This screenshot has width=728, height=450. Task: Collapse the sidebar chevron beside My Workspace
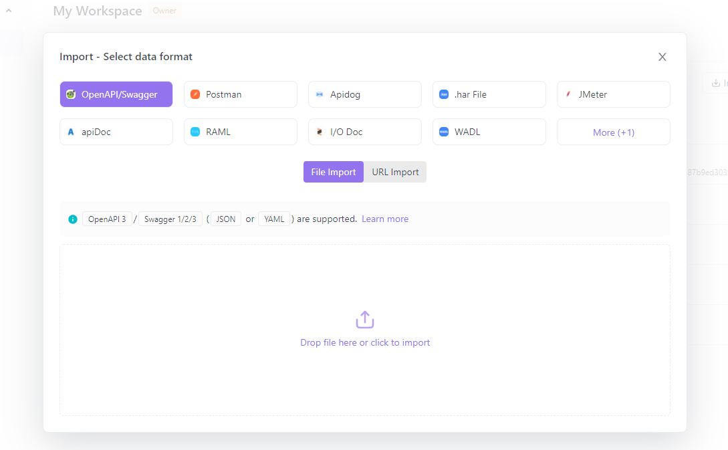[x=9, y=10]
